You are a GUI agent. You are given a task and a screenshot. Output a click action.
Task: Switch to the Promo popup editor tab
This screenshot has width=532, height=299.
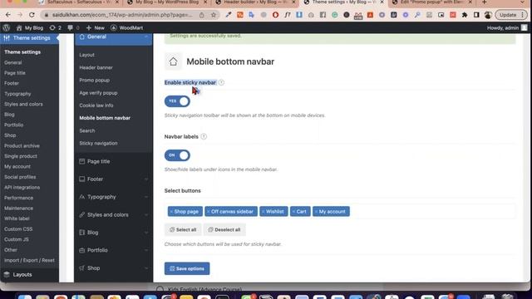point(432,2)
